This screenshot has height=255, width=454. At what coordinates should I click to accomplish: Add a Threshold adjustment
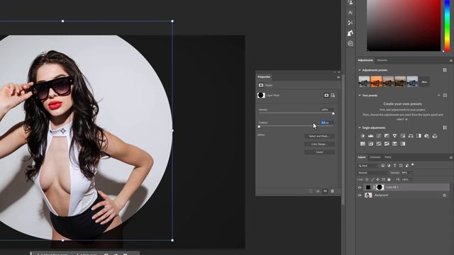(x=387, y=144)
